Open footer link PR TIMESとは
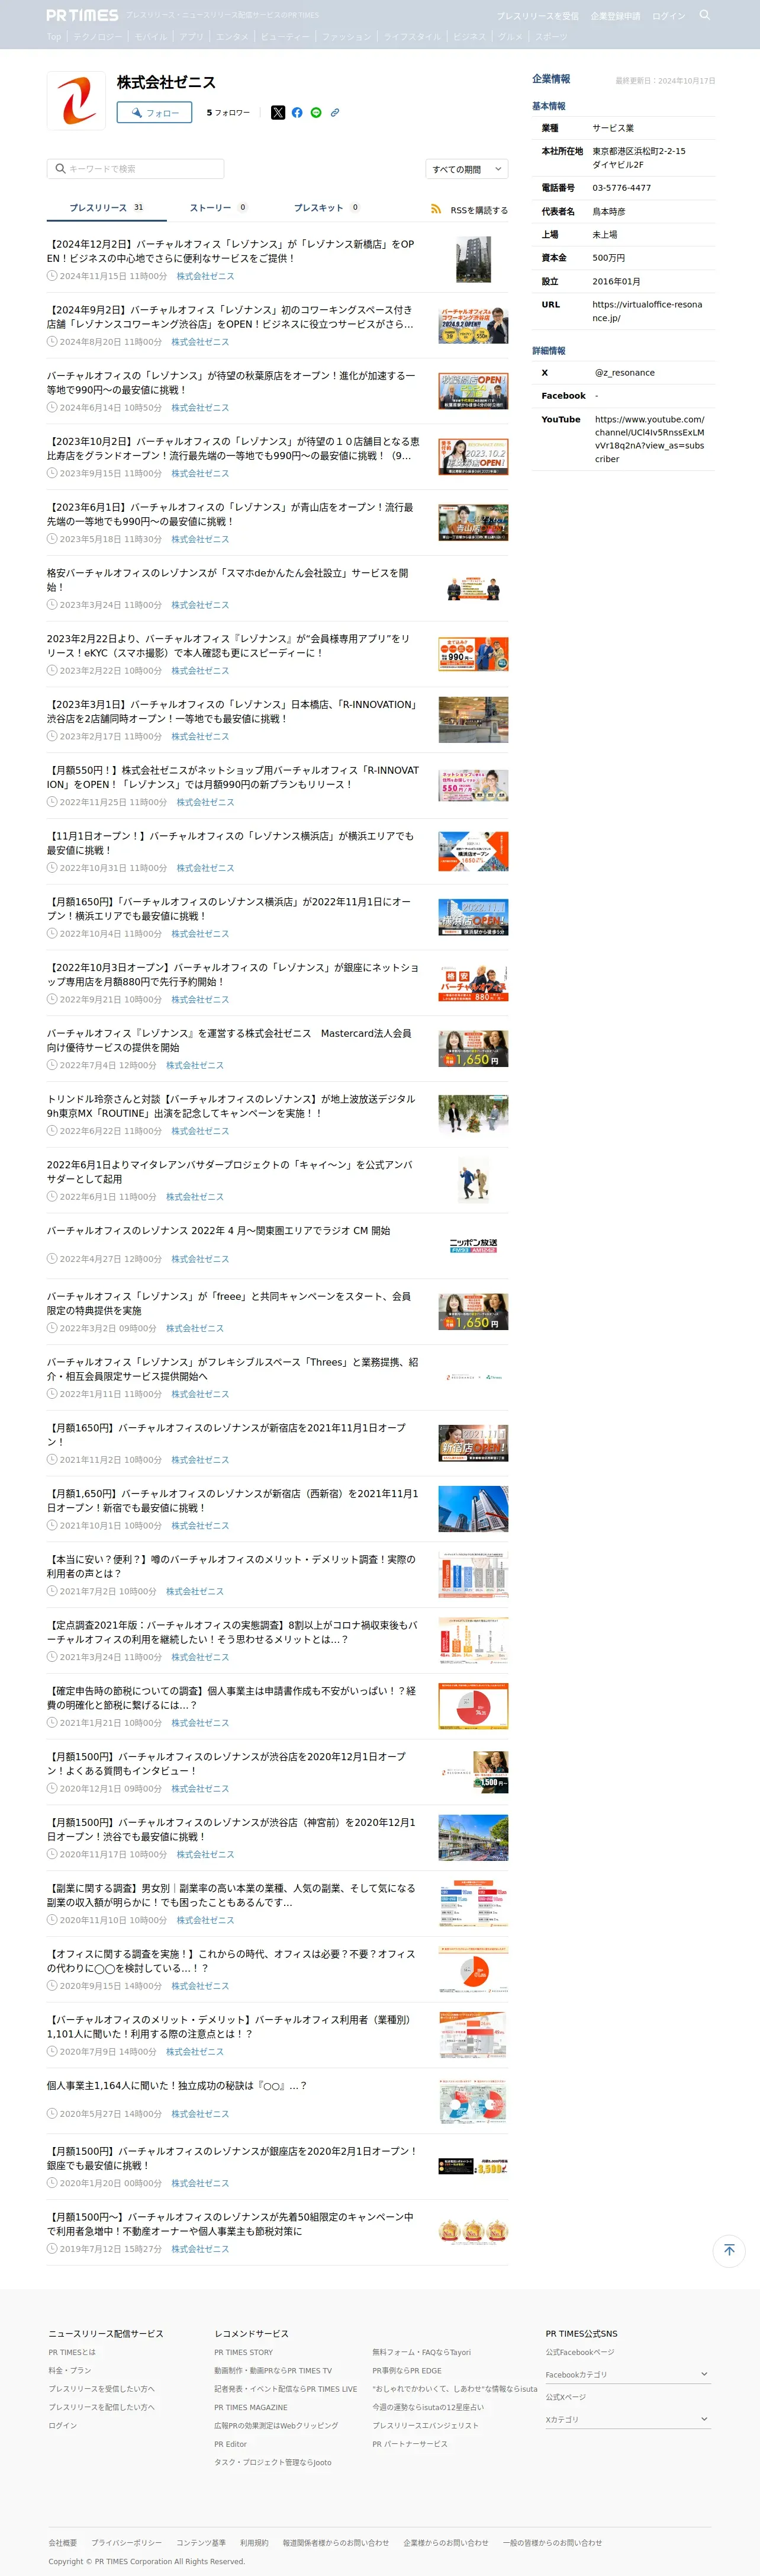Screen dimensions: 760x2576 coord(72,2352)
